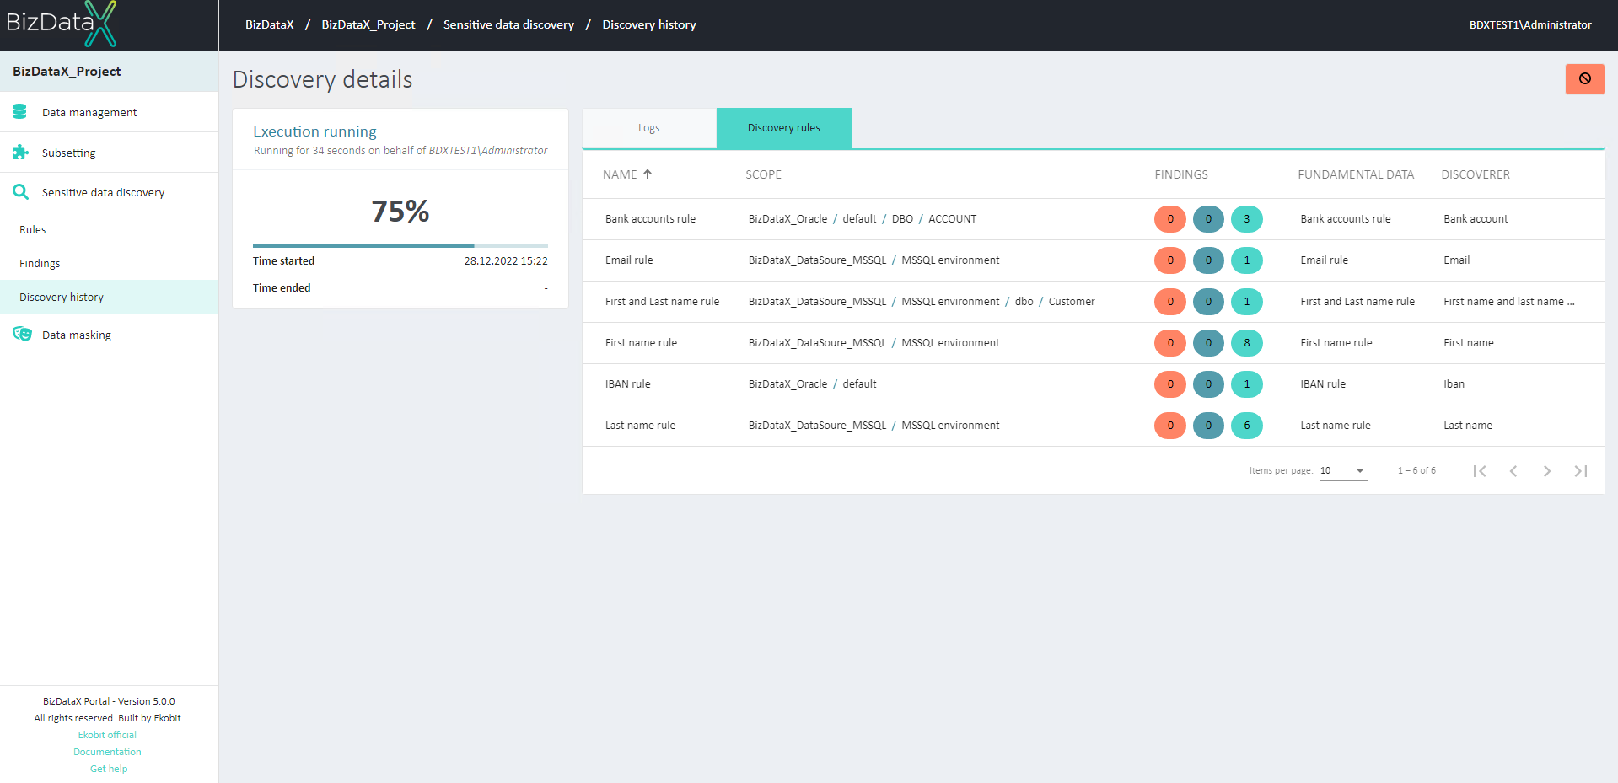Click 'Iban' discoverer cell
This screenshot has height=783, width=1618.
(x=1454, y=383)
